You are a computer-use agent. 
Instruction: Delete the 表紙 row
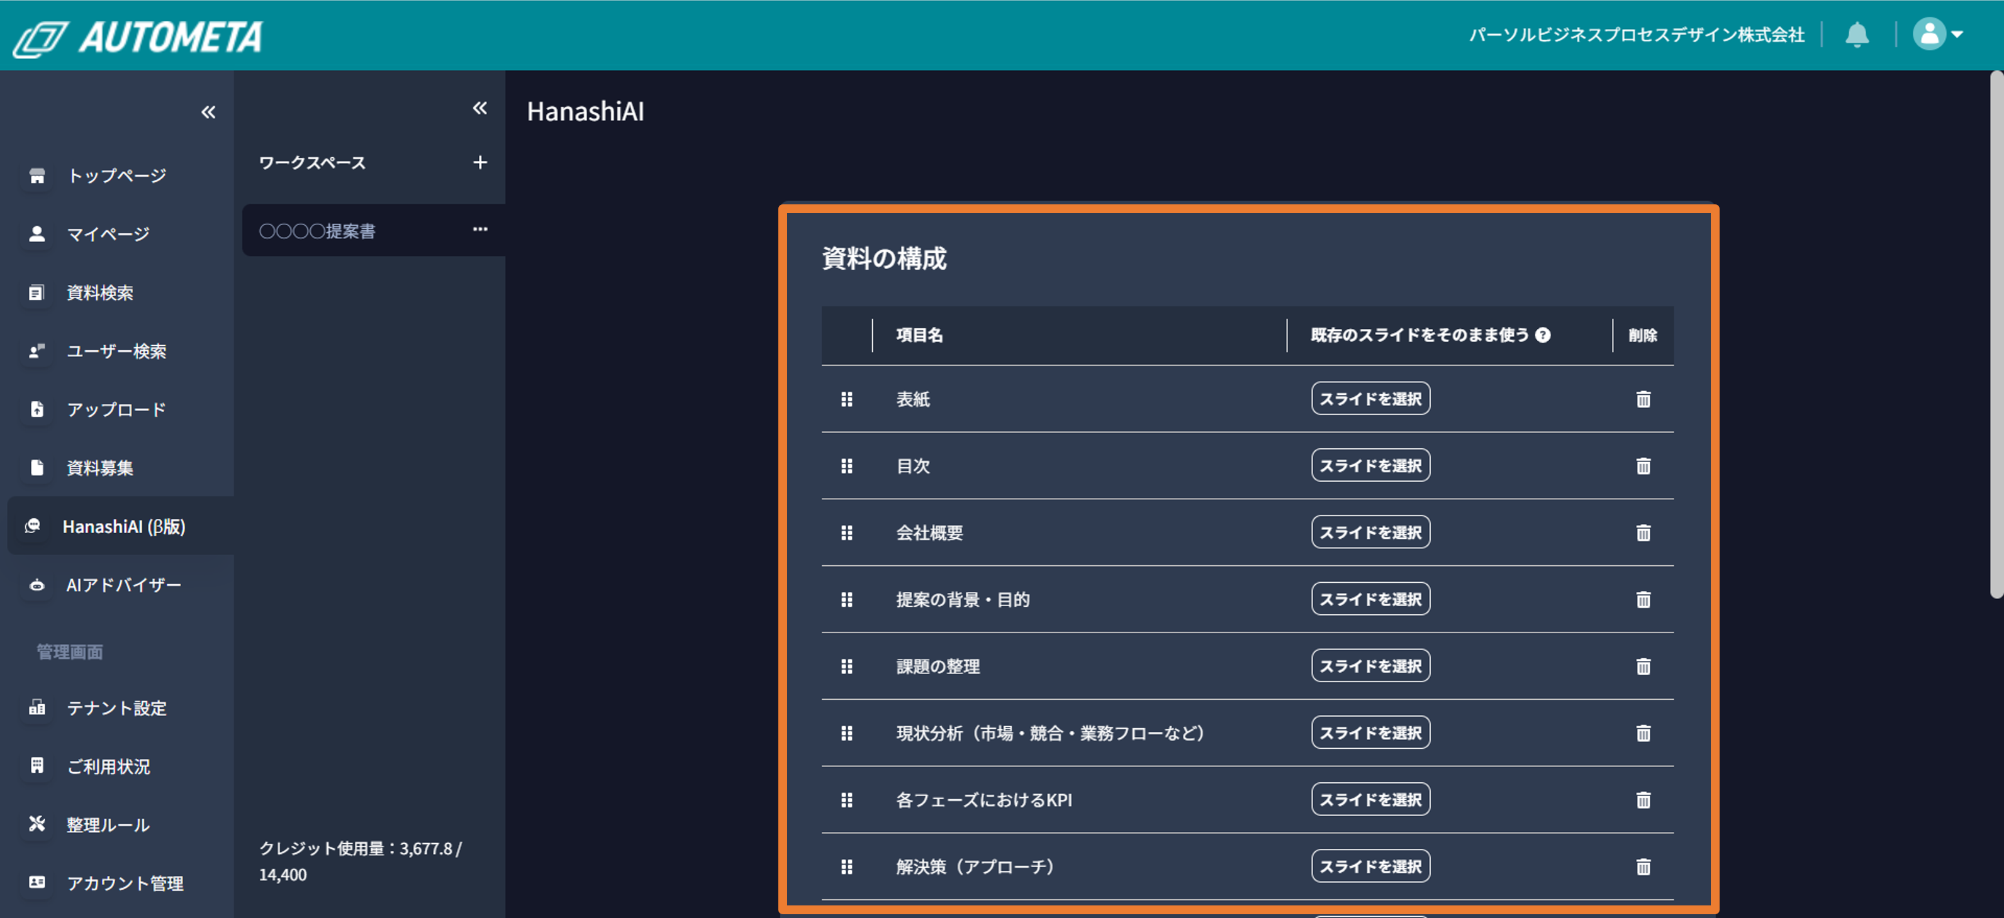click(x=1642, y=399)
